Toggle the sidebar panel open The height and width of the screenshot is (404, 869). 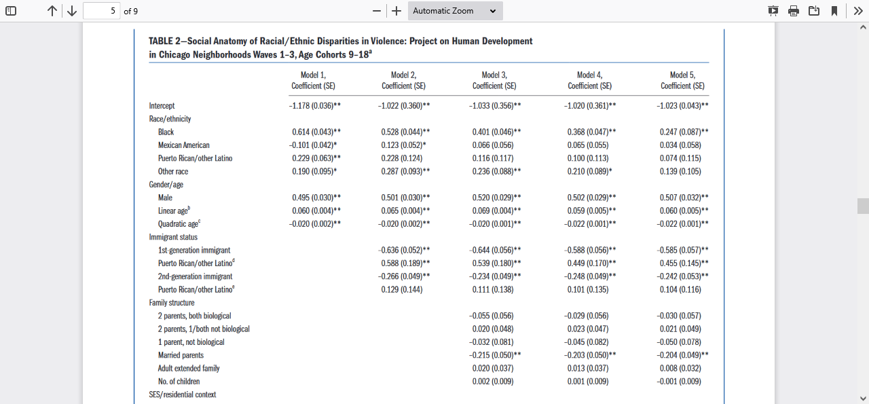coord(10,11)
